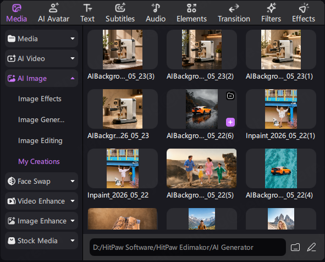The image size is (325, 262).
Task: Click the file name AIBackgro..._05_23(1)
Action: (x=279, y=77)
